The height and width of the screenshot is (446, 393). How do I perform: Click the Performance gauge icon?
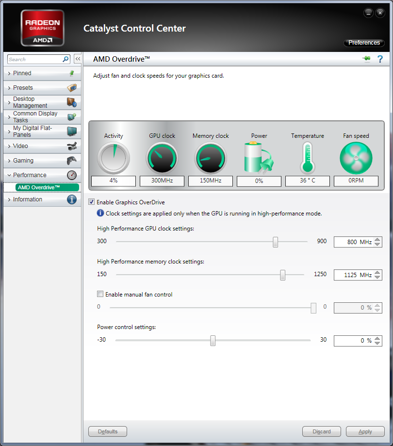pos(72,175)
